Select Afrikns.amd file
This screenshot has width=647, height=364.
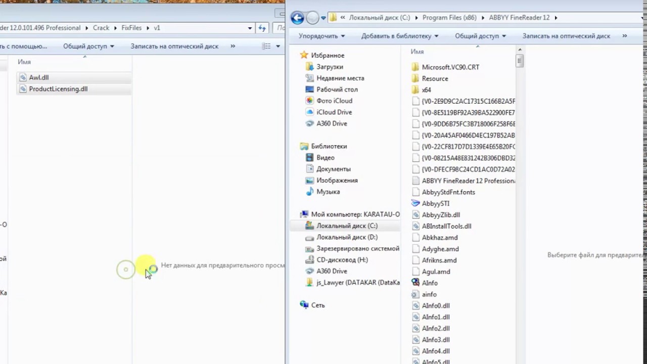439,260
